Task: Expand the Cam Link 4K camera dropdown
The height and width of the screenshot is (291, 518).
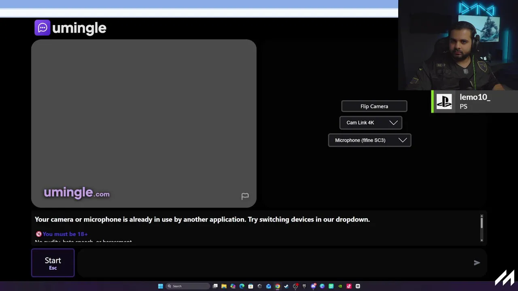Action: tap(371, 123)
